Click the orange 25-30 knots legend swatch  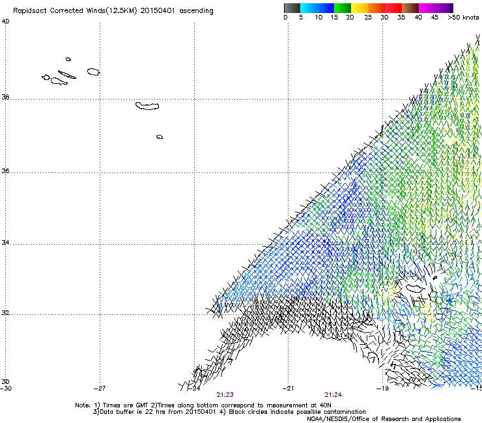pyautogui.click(x=376, y=8)
